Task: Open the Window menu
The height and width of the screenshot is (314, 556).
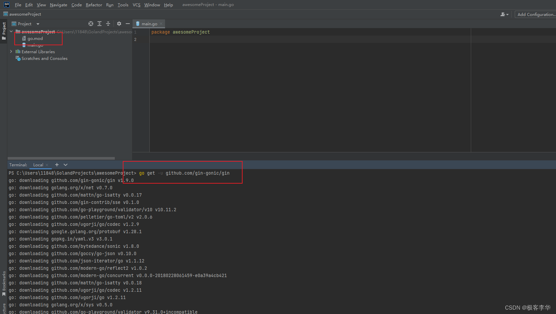Action: coord(152,5)
